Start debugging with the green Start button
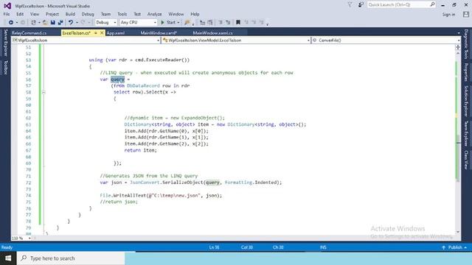 point(168,22)
